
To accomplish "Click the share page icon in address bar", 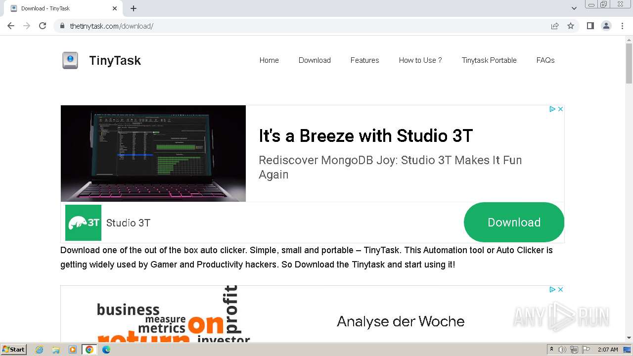I will 555,26.
